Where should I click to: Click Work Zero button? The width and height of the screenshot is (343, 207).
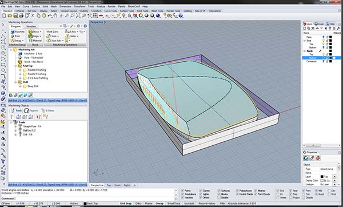[52, 31]
